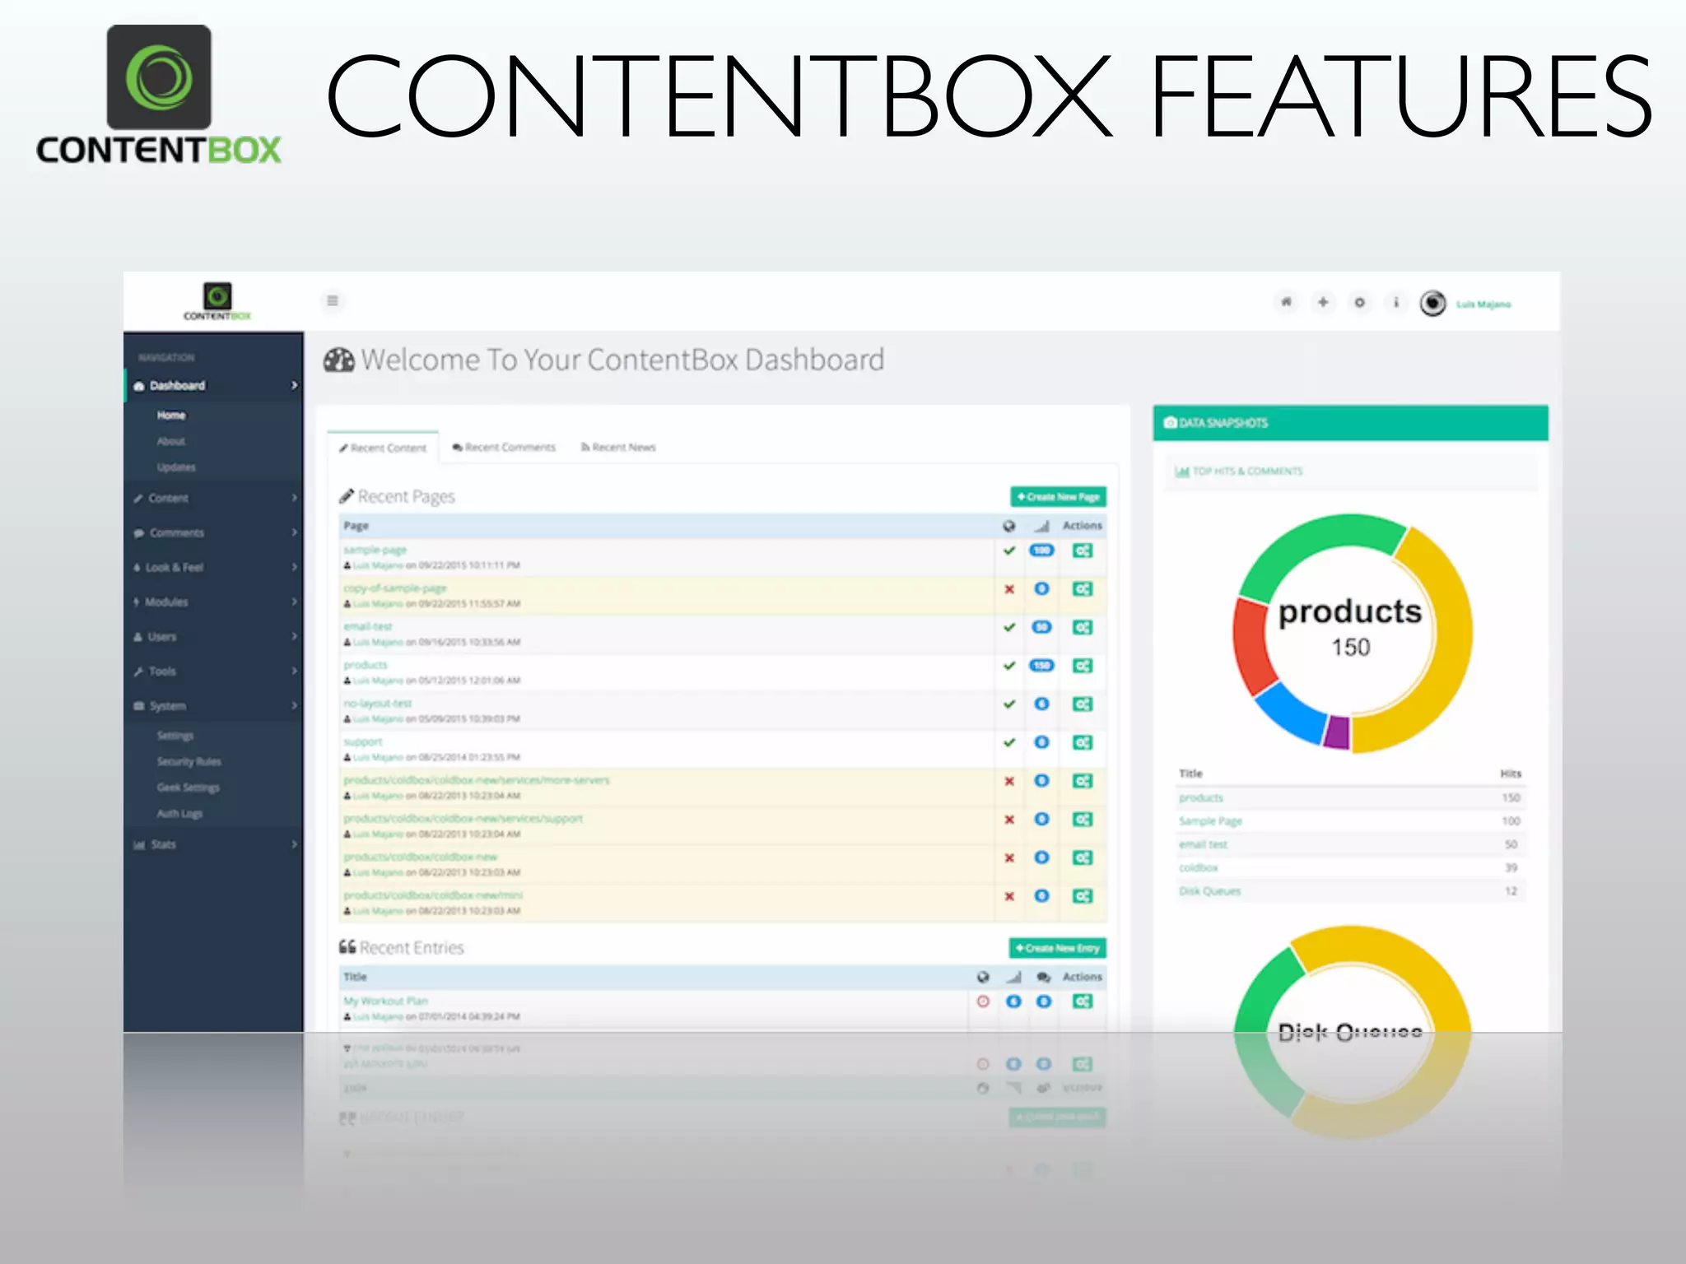Click comments column icon in Recent Entries
The width and height of the screenshot is (1686, 1264).
(x=1043, y=977)
